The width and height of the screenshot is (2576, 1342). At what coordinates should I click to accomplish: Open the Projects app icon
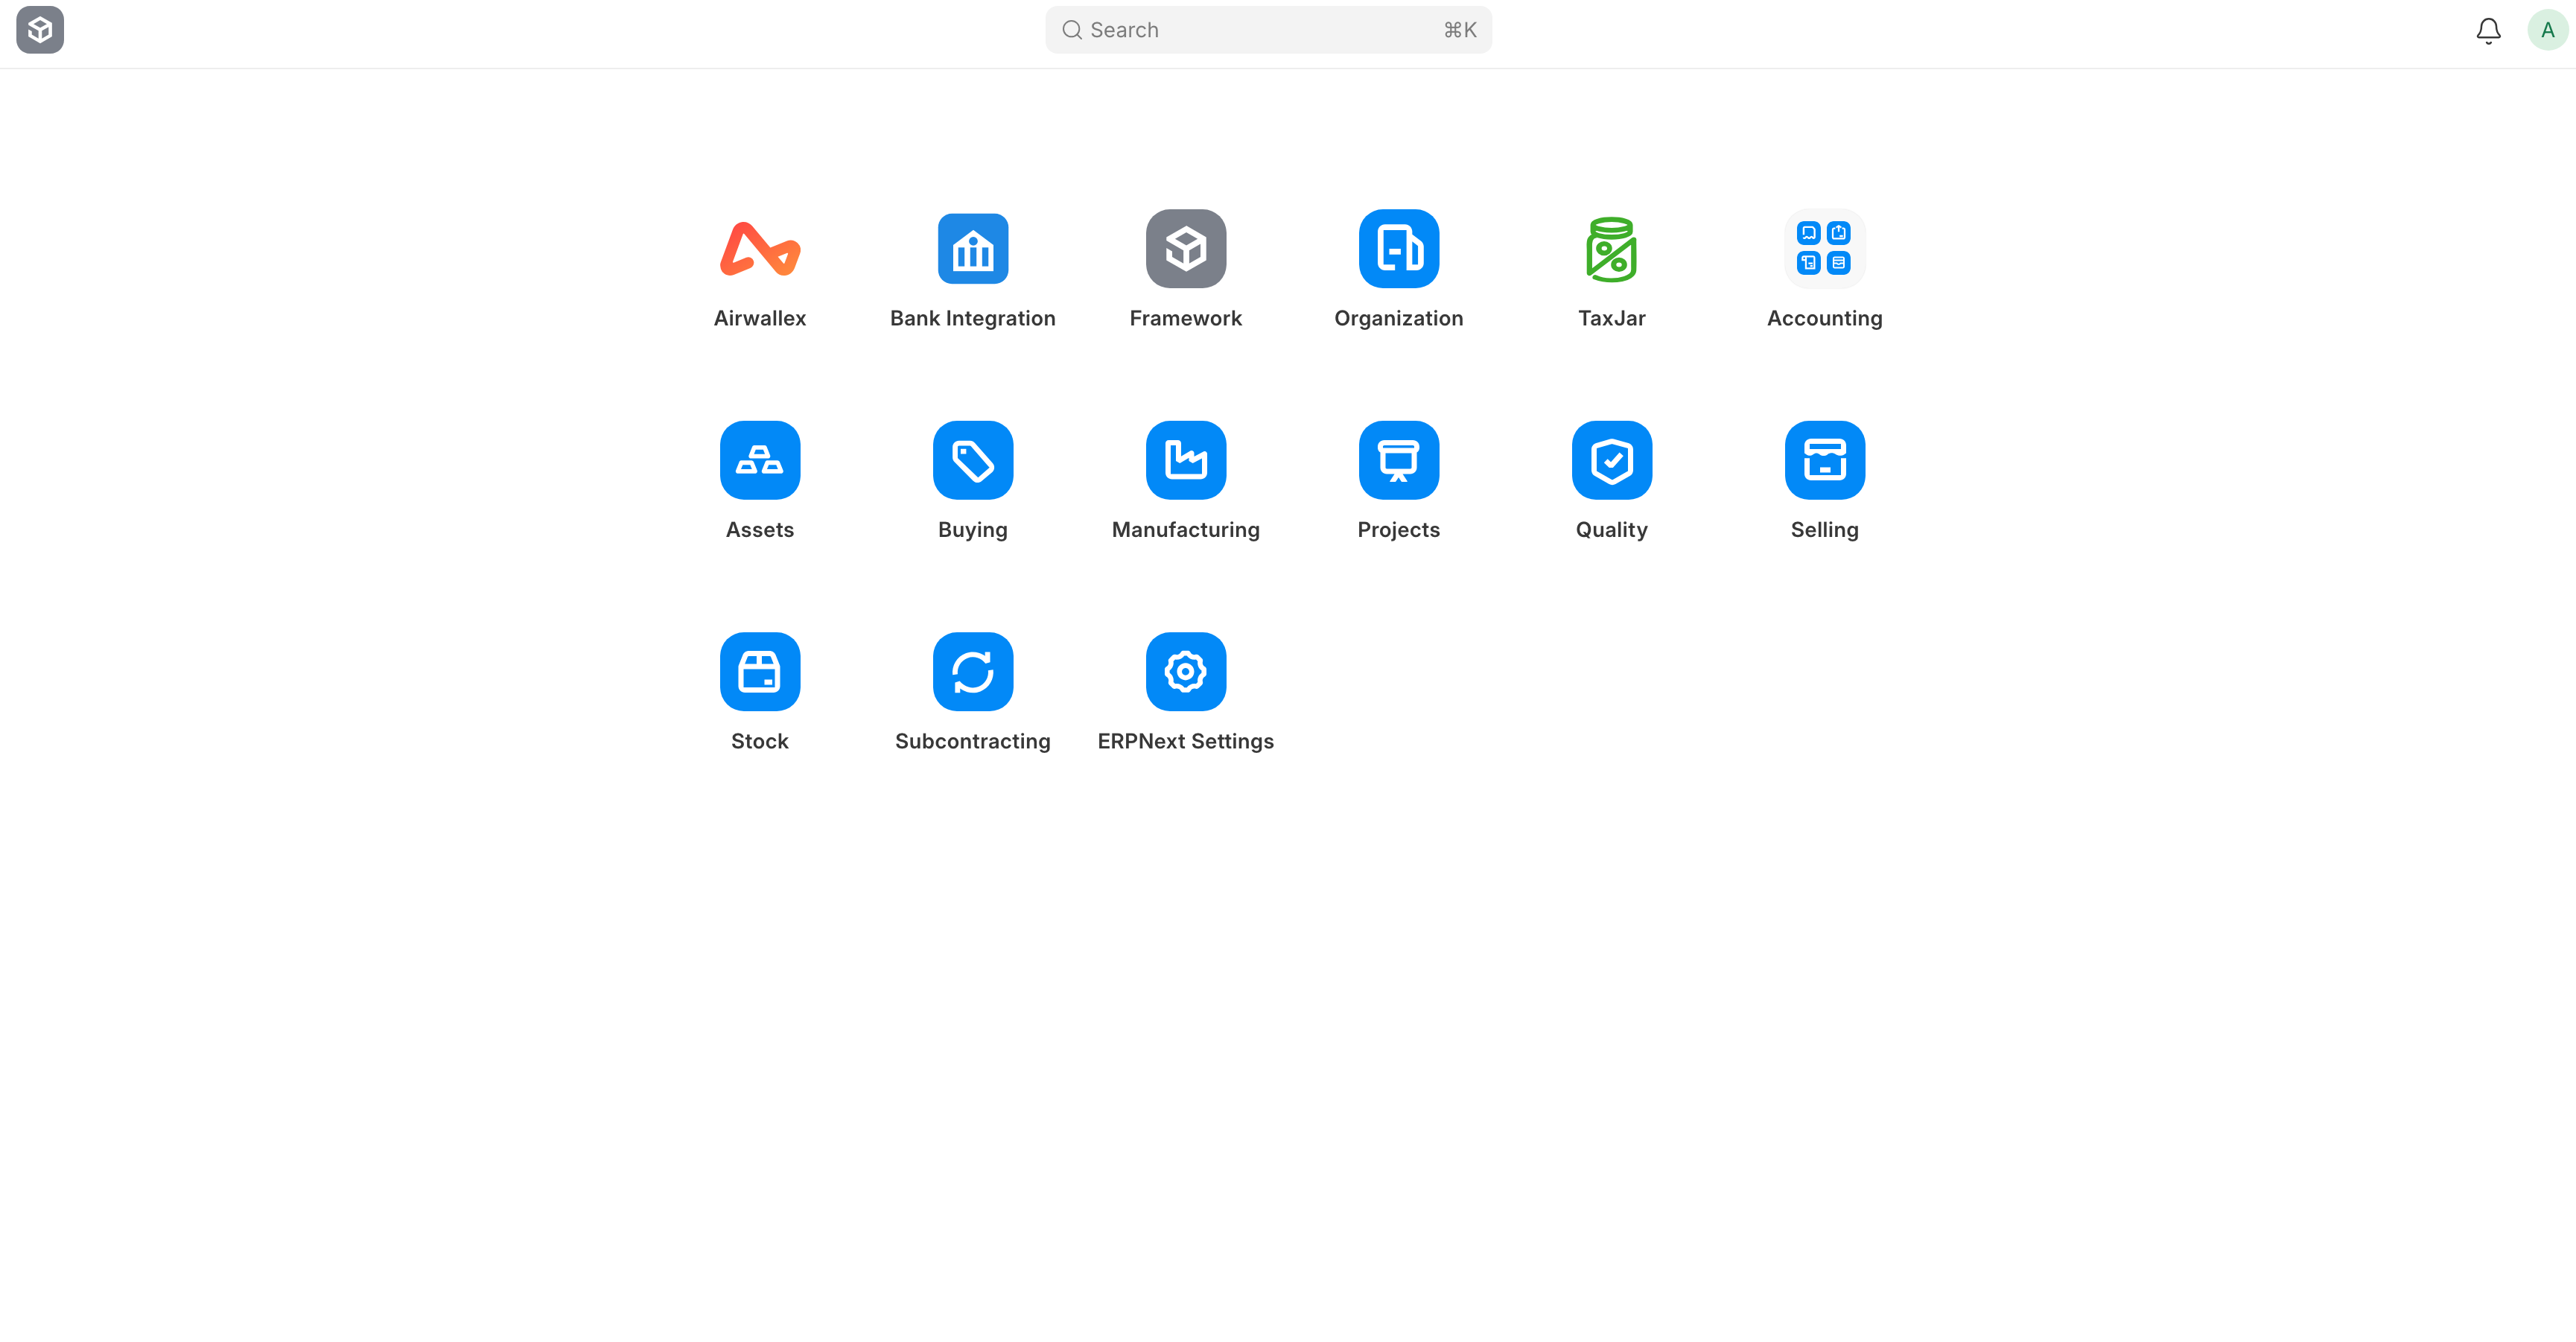click(x=1399, y=460)
